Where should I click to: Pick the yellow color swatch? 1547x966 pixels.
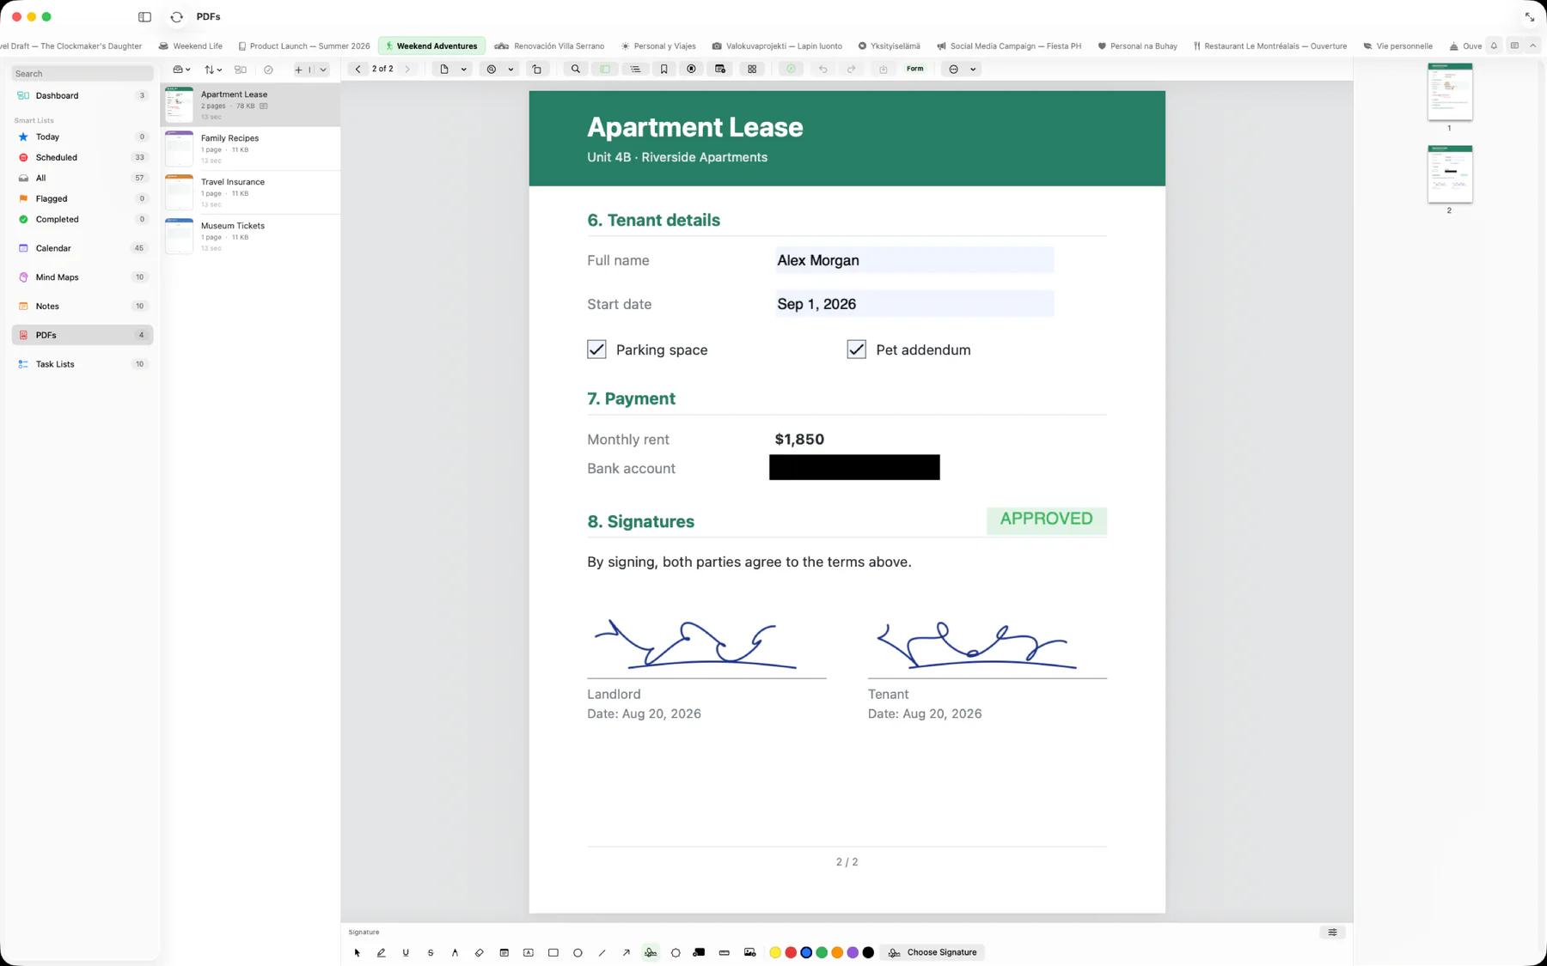click(775, 952)
